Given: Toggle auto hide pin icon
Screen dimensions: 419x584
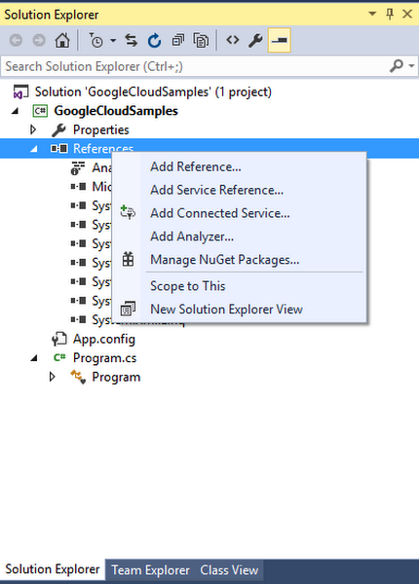Looking at the screenshot, I should 390,15.
